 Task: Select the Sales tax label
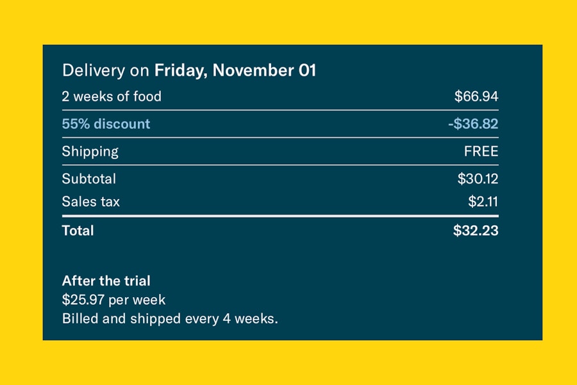(91, 201)
